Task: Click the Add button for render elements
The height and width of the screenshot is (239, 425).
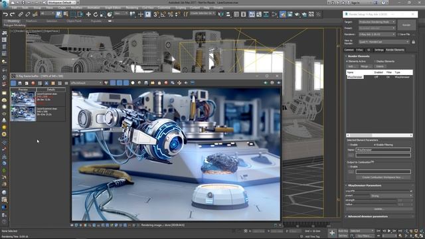Action: point(351,66)
